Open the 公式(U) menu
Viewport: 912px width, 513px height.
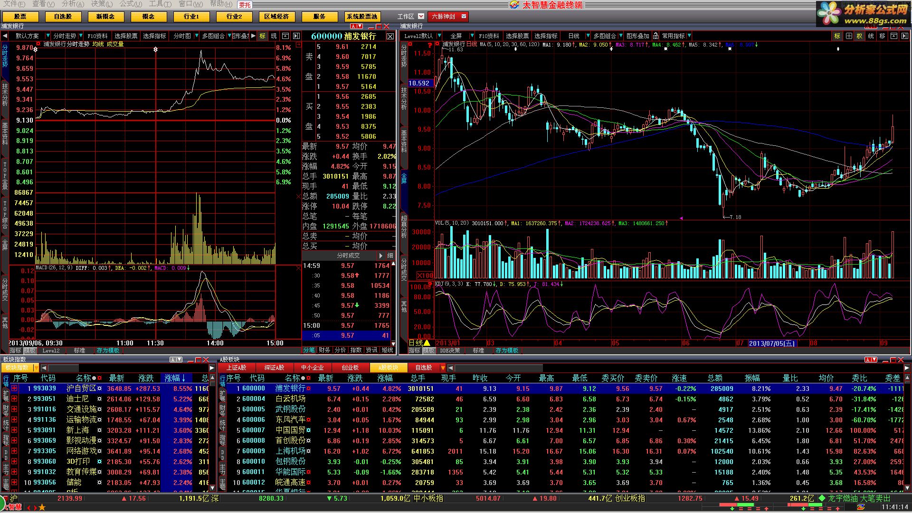coord(130,4)
